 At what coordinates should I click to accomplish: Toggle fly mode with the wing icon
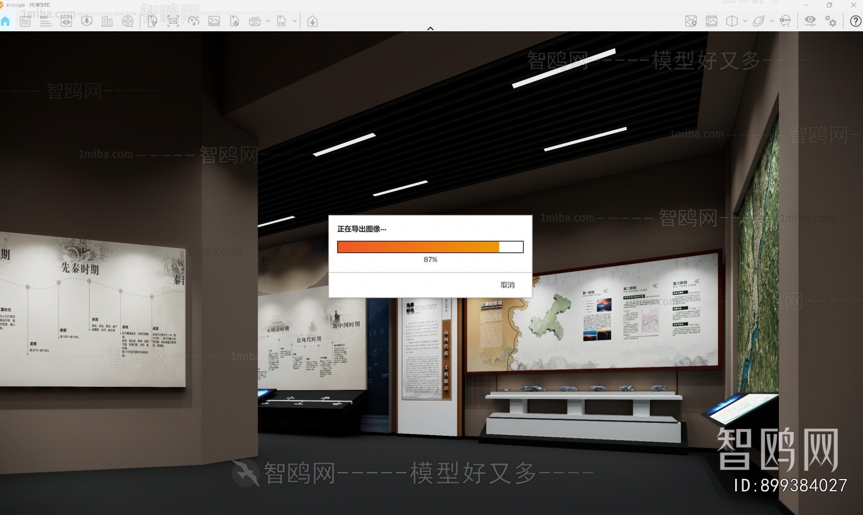(759, 22)
